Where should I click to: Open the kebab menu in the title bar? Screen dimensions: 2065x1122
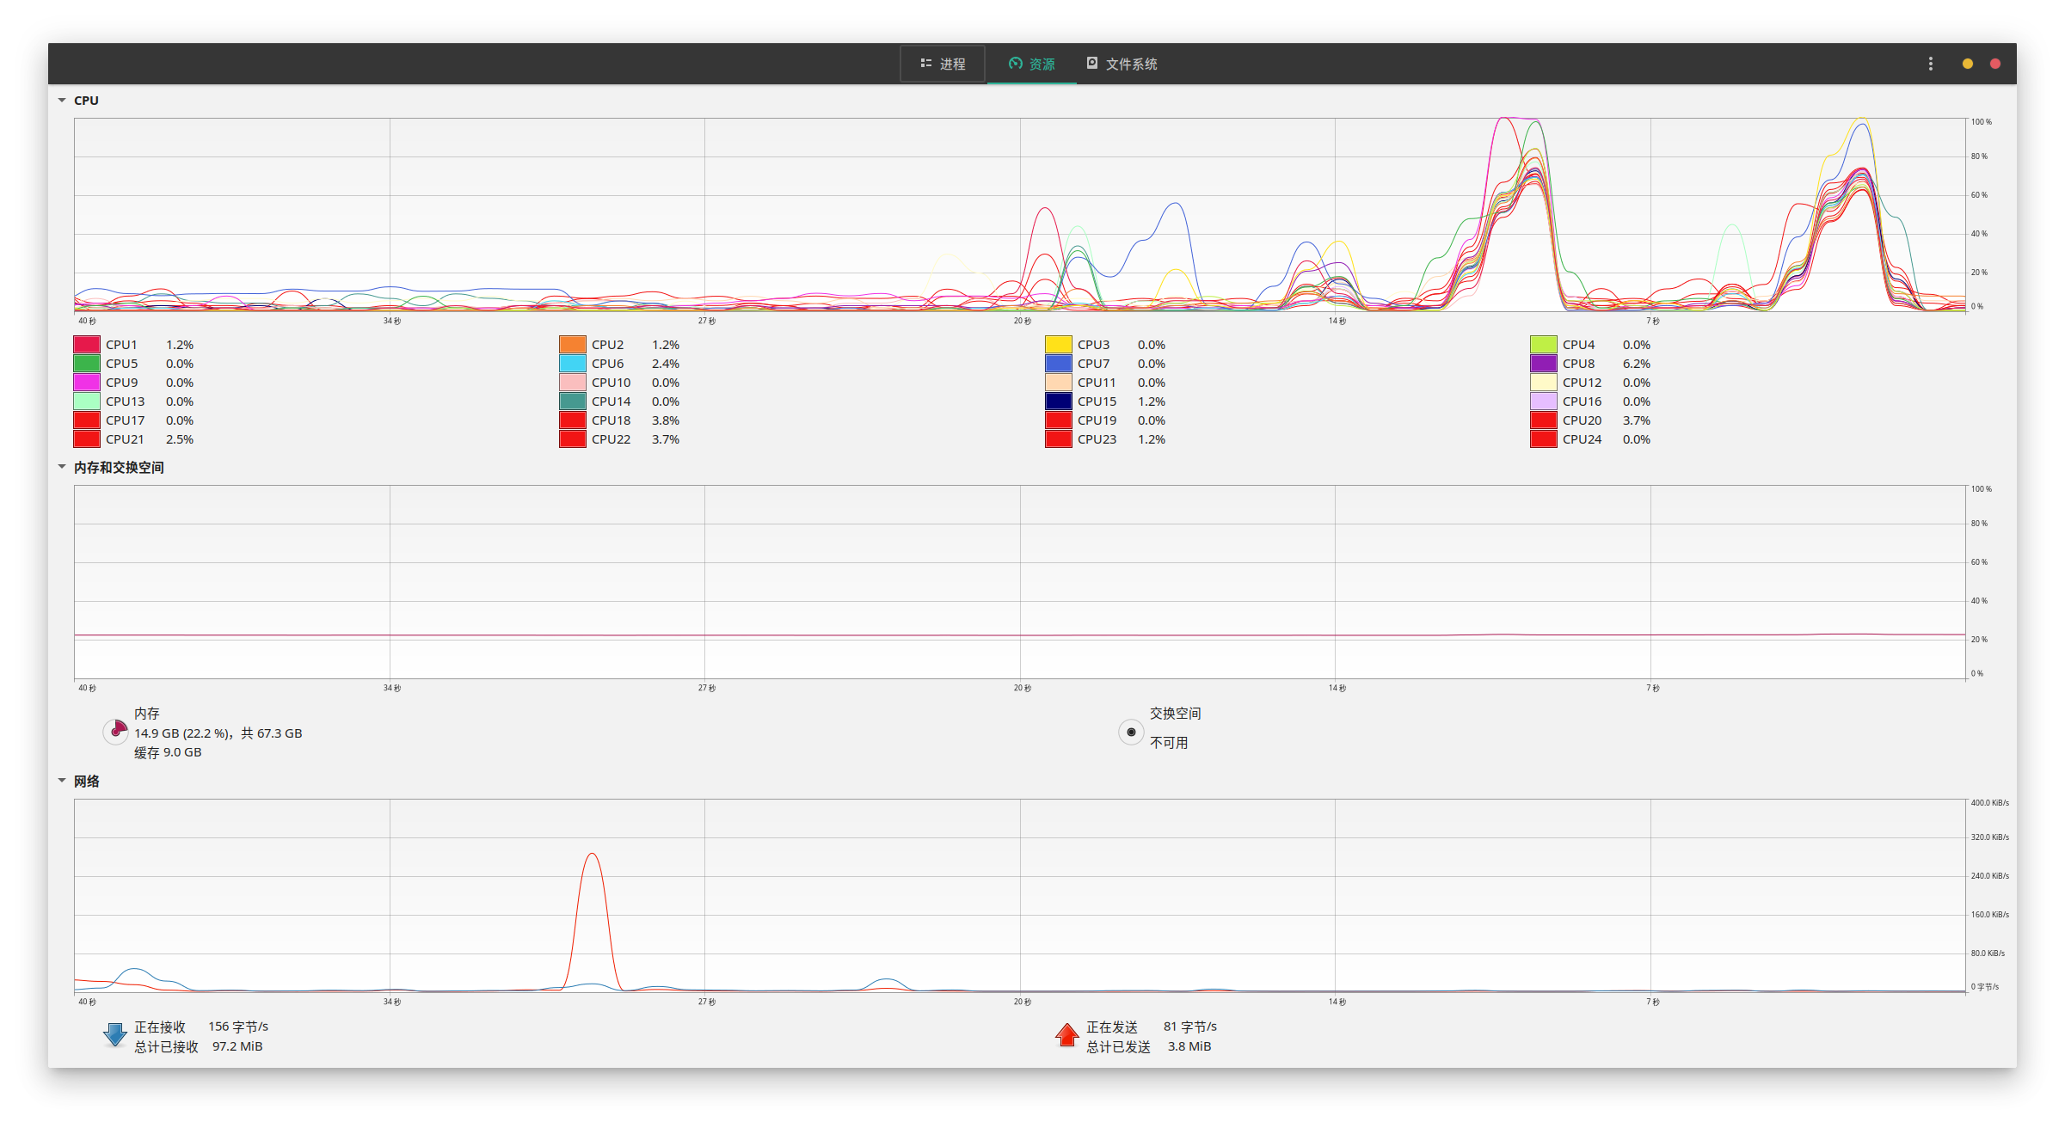tap(1930, 63)
